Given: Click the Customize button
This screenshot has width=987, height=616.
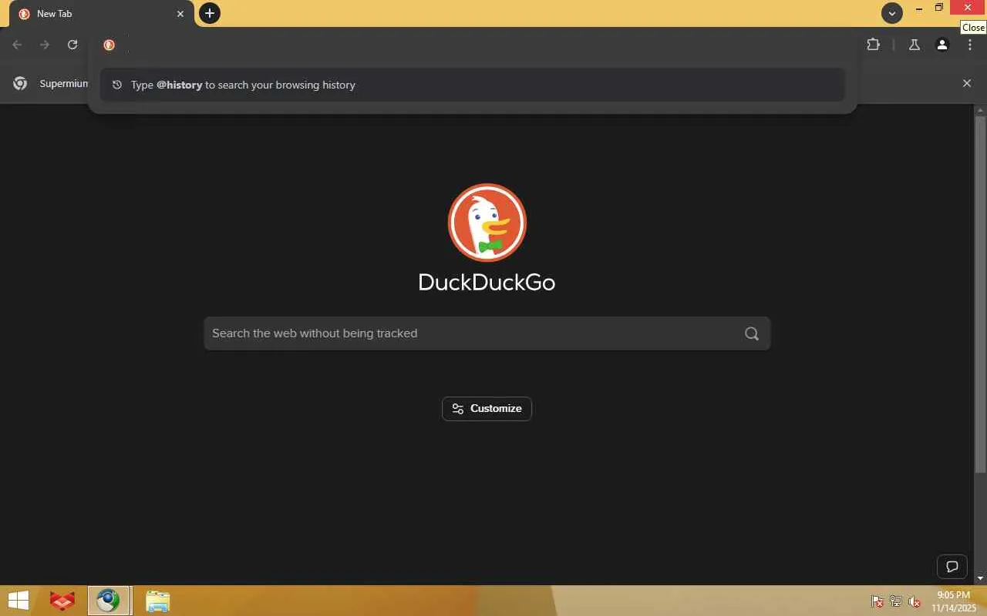Looking at the screenshot, I should pyautogui.click(x=487, y=409).
